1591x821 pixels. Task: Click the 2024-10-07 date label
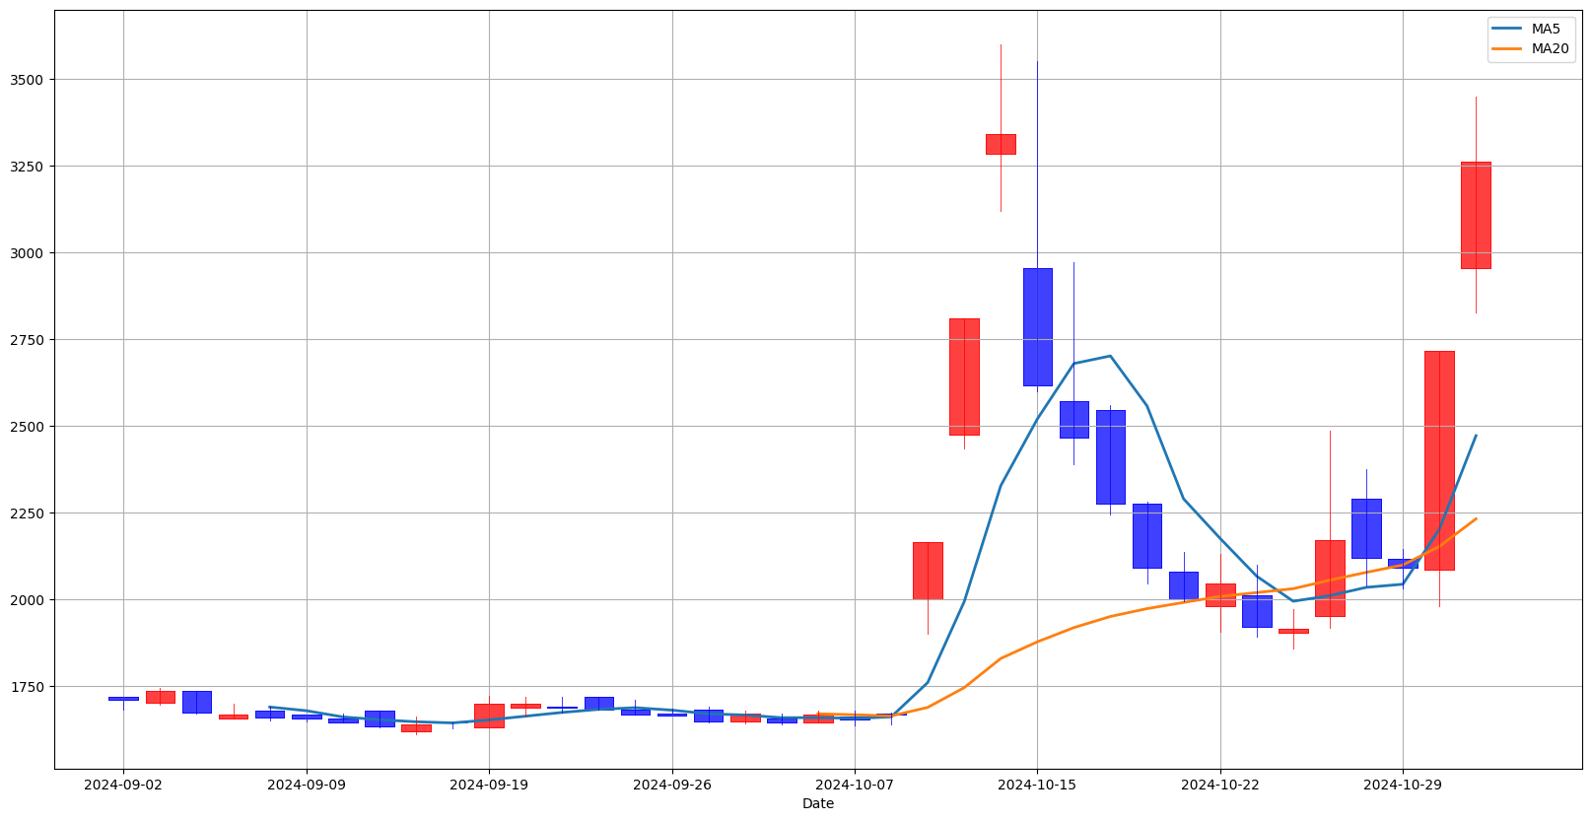(x=855, y=785)
